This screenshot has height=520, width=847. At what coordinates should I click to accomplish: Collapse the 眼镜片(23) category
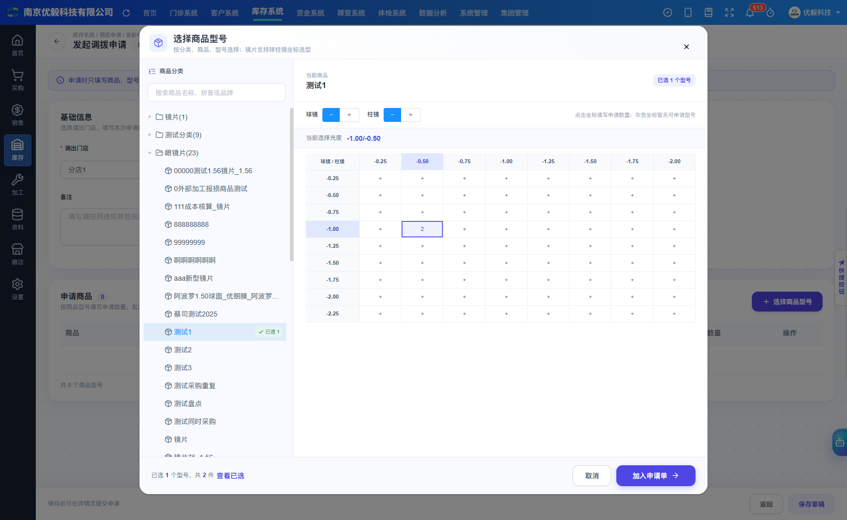coord(149,153)
